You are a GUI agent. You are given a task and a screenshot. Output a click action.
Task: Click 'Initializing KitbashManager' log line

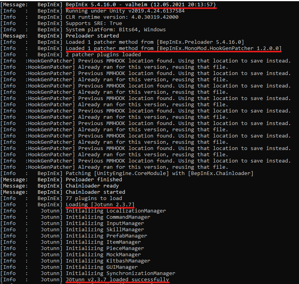[108, 261]
